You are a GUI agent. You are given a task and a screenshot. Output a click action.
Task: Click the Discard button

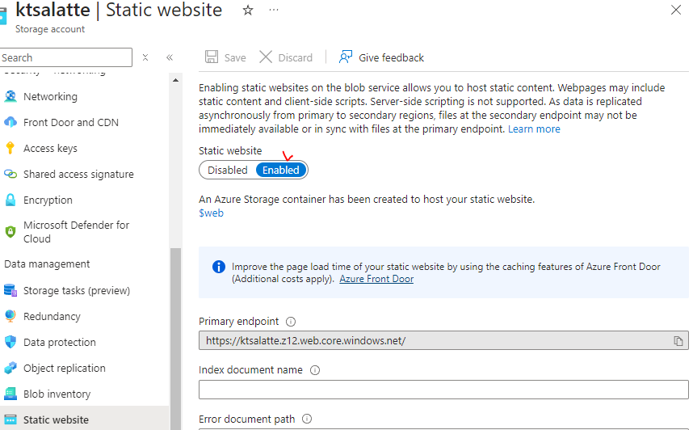286,57
